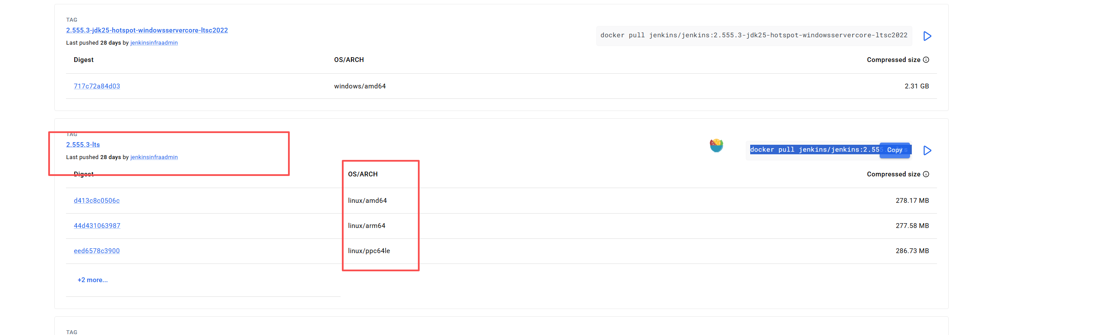This screenshot has width=1119, height=335.
Task: Click the Compressed size info icon in the windows/amd64 table
Action: 926,60
